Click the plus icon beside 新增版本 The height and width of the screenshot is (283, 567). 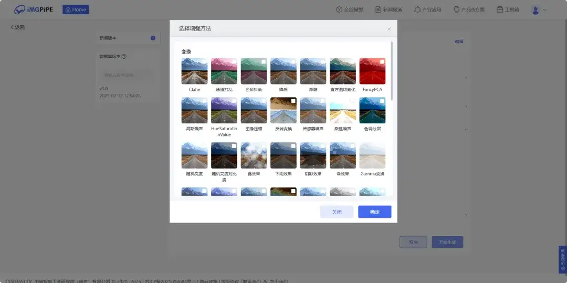click(153, 38)
